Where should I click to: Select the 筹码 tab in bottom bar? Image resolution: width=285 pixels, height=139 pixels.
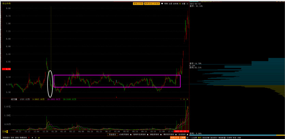click(200, 138)
